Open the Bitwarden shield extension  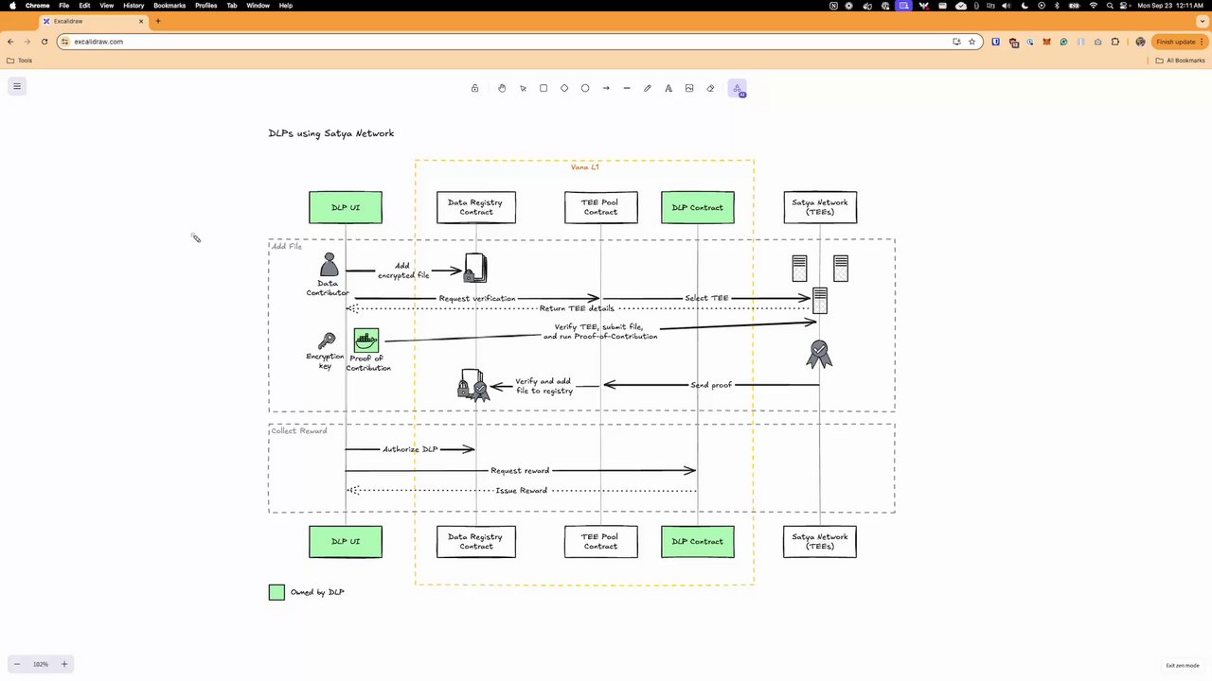(995, 42)
